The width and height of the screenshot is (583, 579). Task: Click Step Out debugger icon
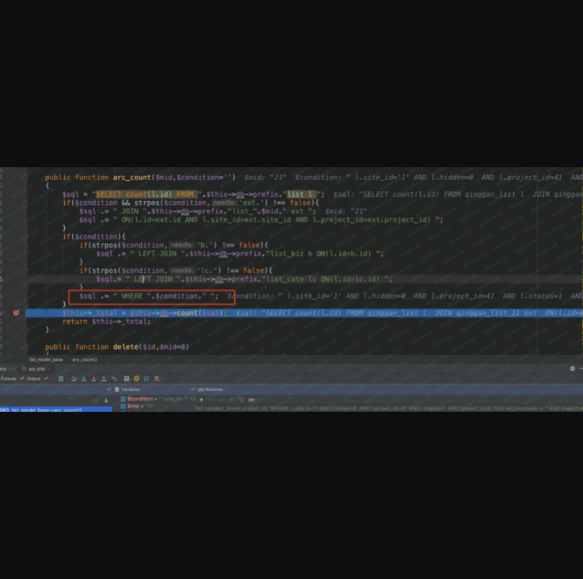click(104, 379)
